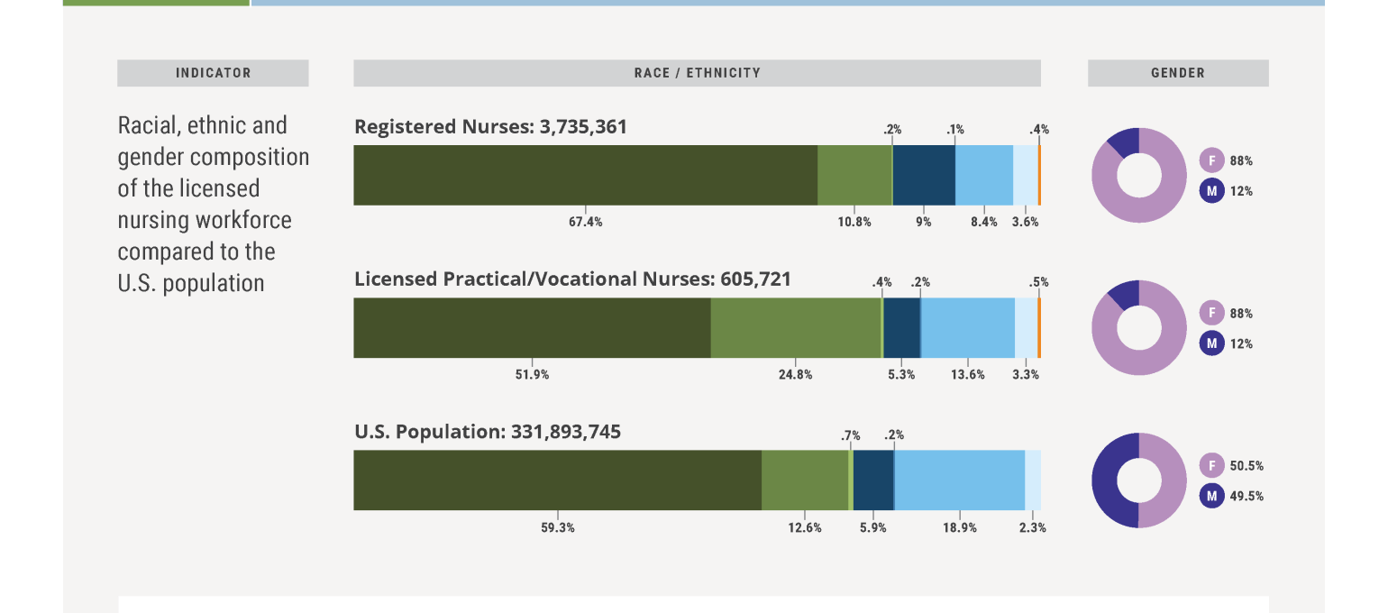Click the Registered Nurses gender donut chart
Image resolution: width=1388 pixels, height=613 pixels.
coord(1138,176)
